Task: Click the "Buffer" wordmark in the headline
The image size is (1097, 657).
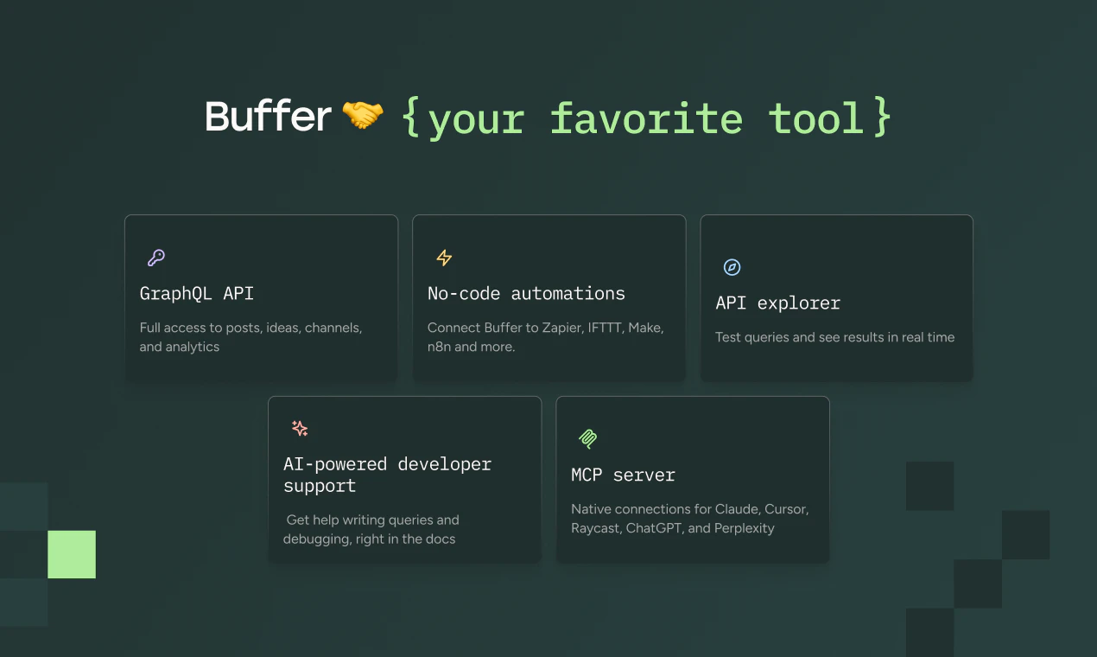Action: click(268, 117)
